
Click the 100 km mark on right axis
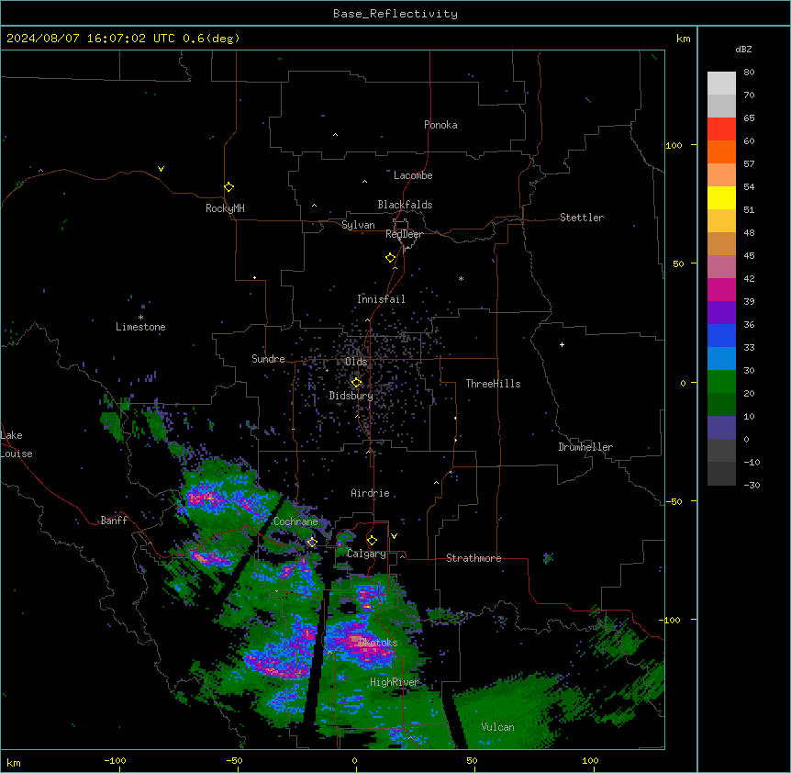pos(674,145)
